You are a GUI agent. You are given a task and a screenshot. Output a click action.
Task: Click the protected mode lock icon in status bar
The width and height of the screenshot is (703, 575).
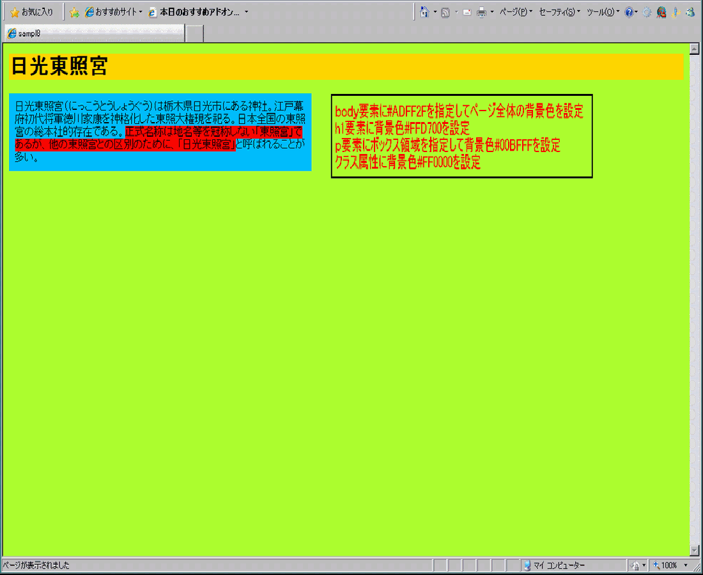tap(636, 565)
